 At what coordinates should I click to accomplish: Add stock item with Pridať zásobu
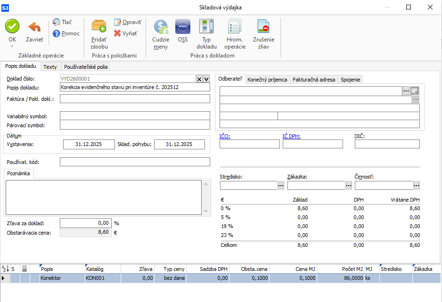[99, 27]
